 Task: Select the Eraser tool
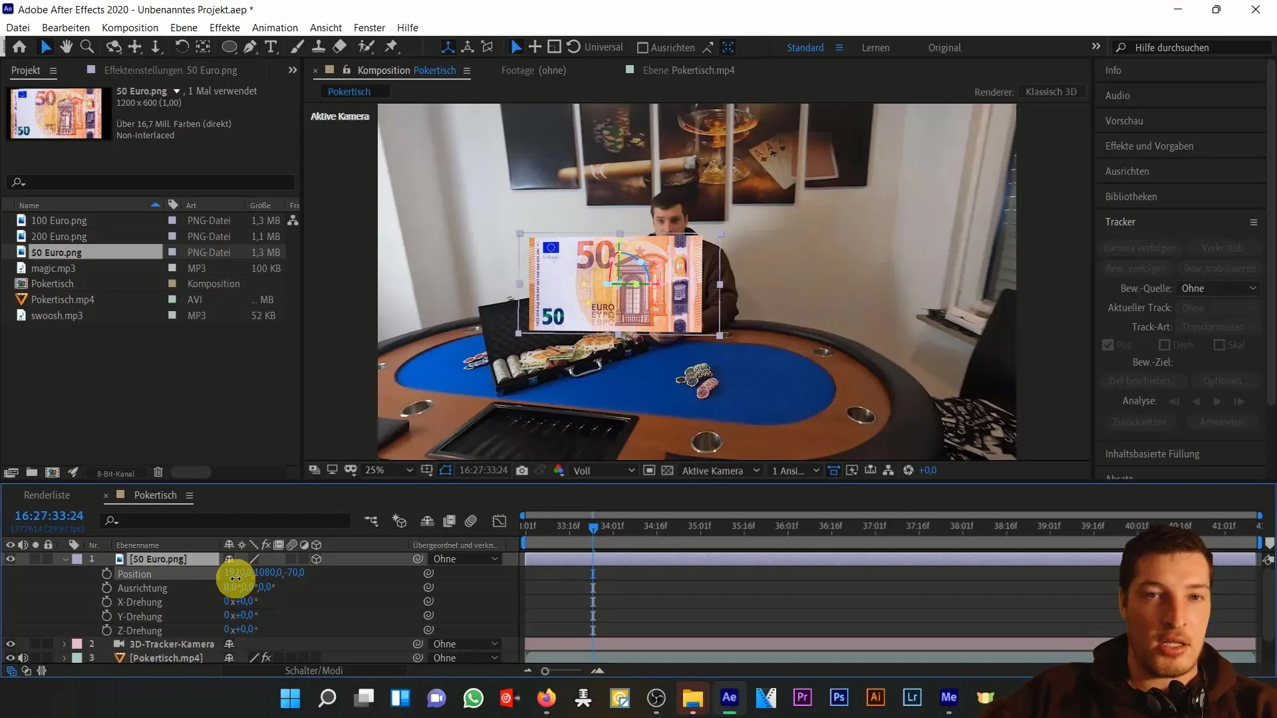click(340, 47)
